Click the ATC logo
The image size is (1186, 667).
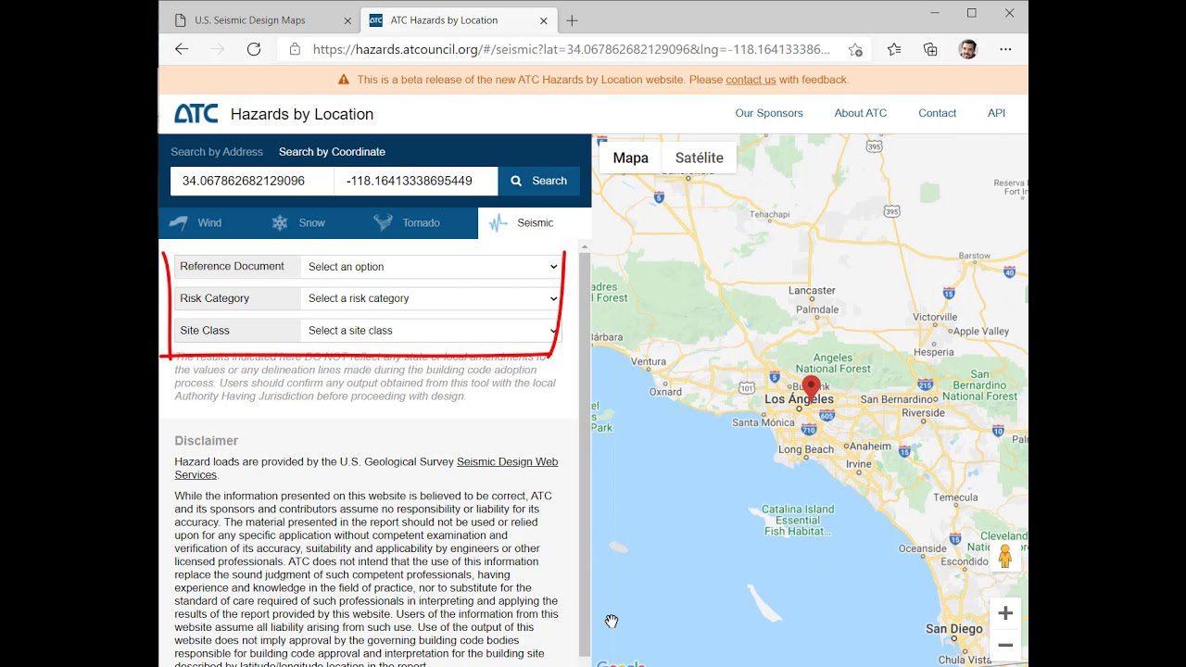tap(196, 114)
